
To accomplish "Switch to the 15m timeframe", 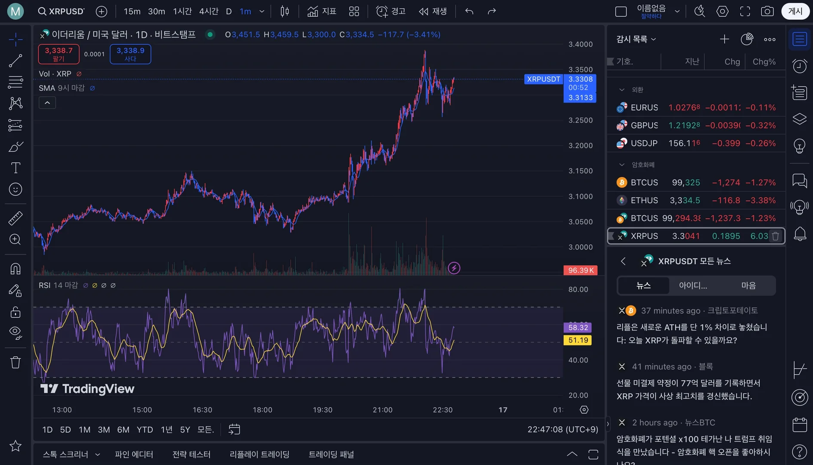I will (x=132, y=12).
